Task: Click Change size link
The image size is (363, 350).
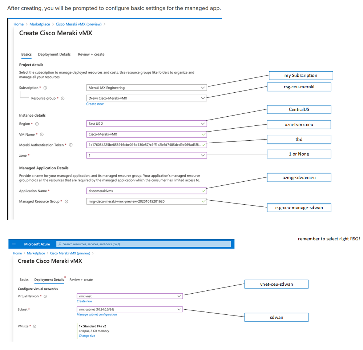Action: point(87,335)
